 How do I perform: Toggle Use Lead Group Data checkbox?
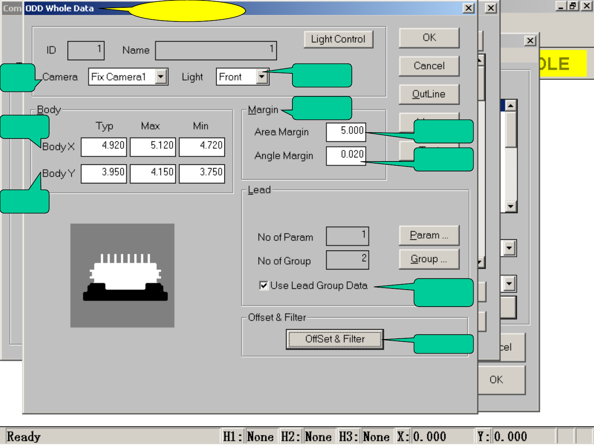264,286
